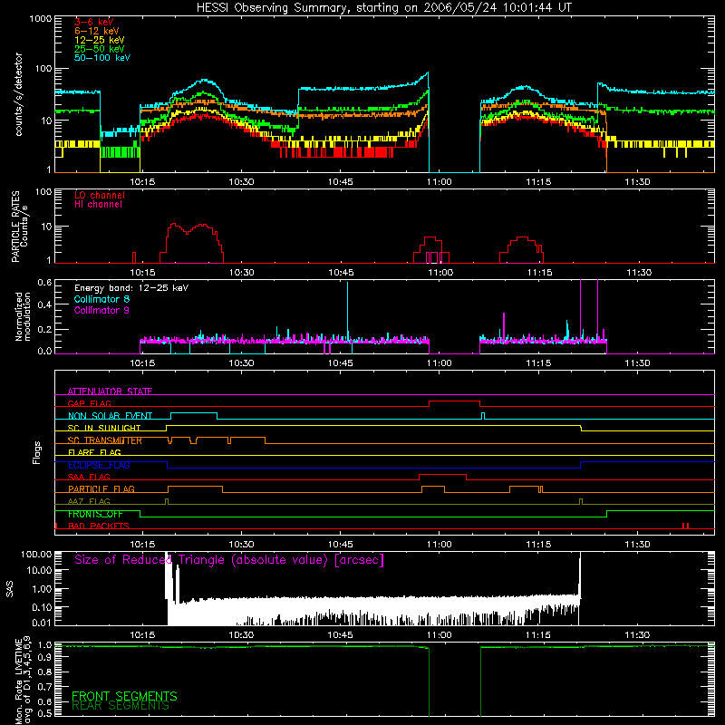Viewport: 725px width, 725px height.
Task: Click the 'BAD PACKETS' flag label
Action: 99,526
